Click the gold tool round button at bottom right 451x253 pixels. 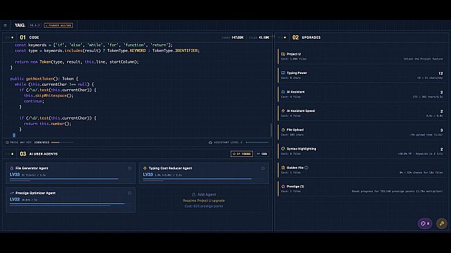point(442,223)
